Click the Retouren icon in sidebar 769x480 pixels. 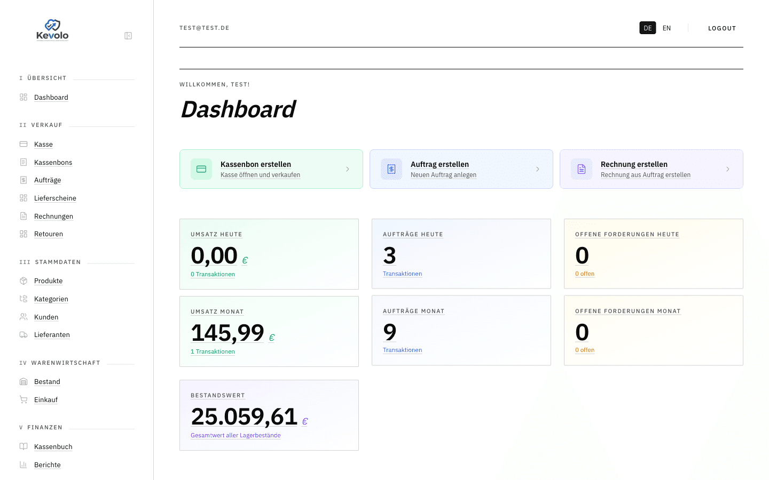click(x=23, y=234)
